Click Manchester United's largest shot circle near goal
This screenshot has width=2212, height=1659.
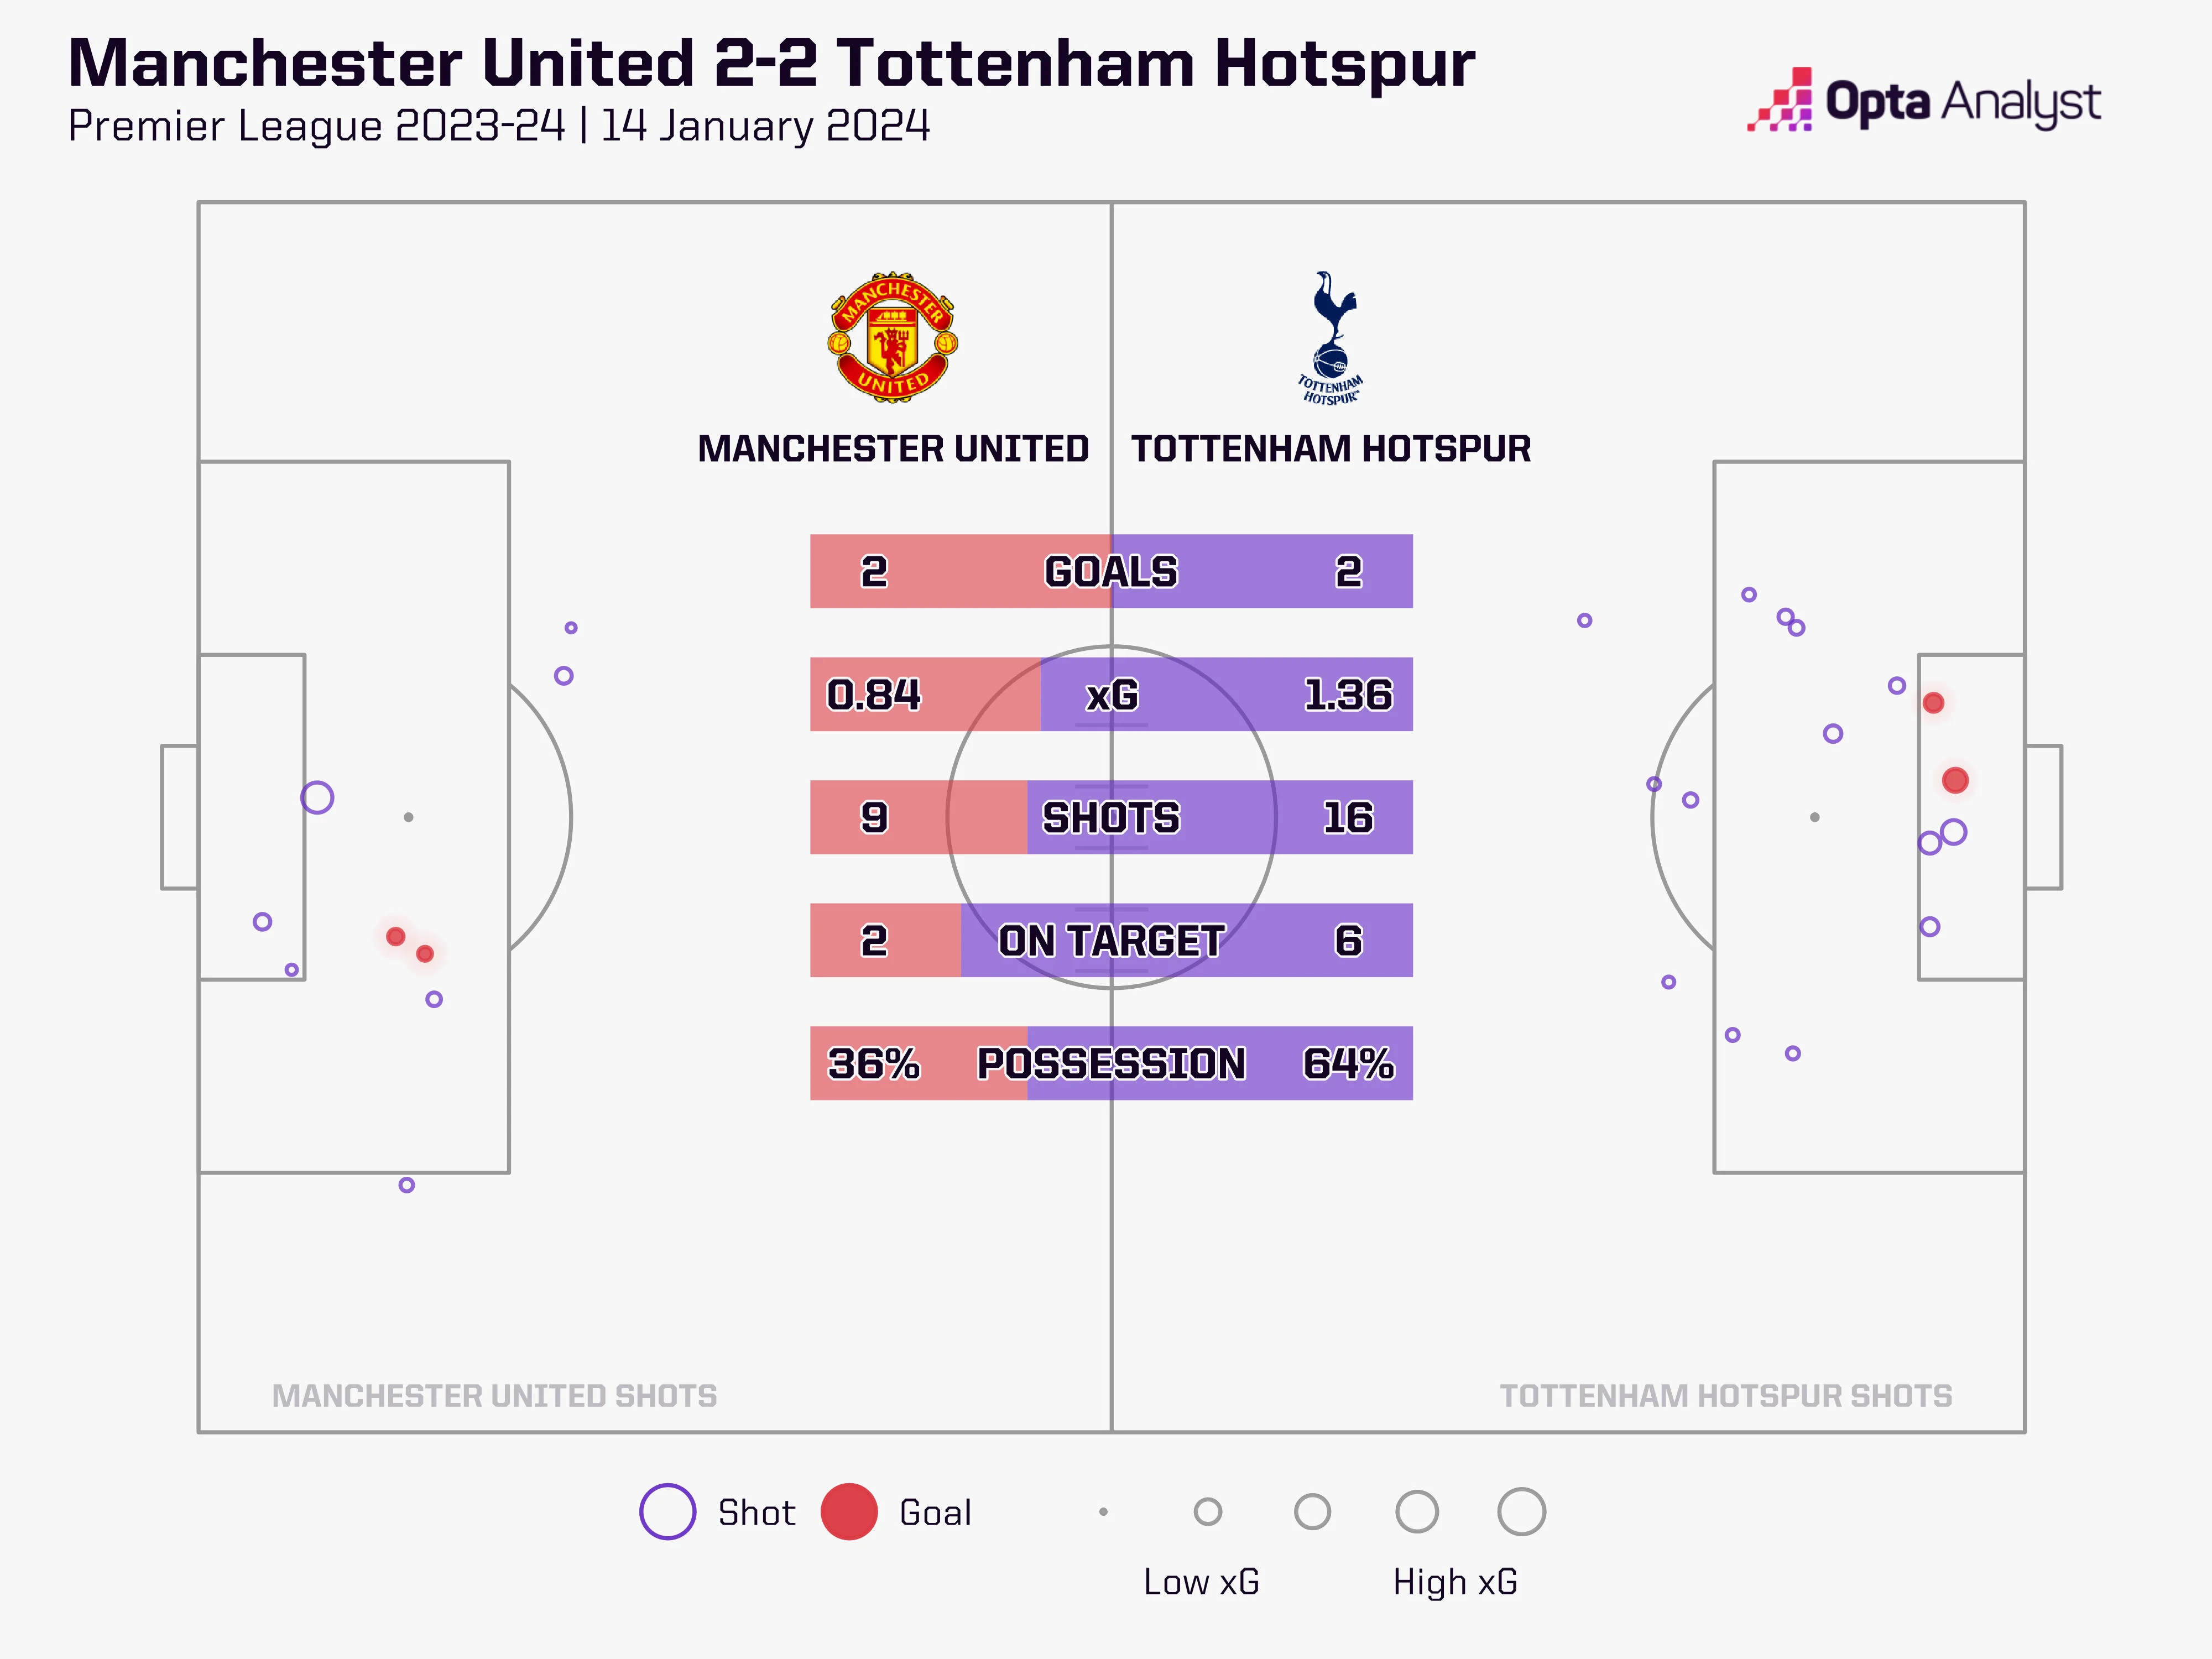(317, 797)
